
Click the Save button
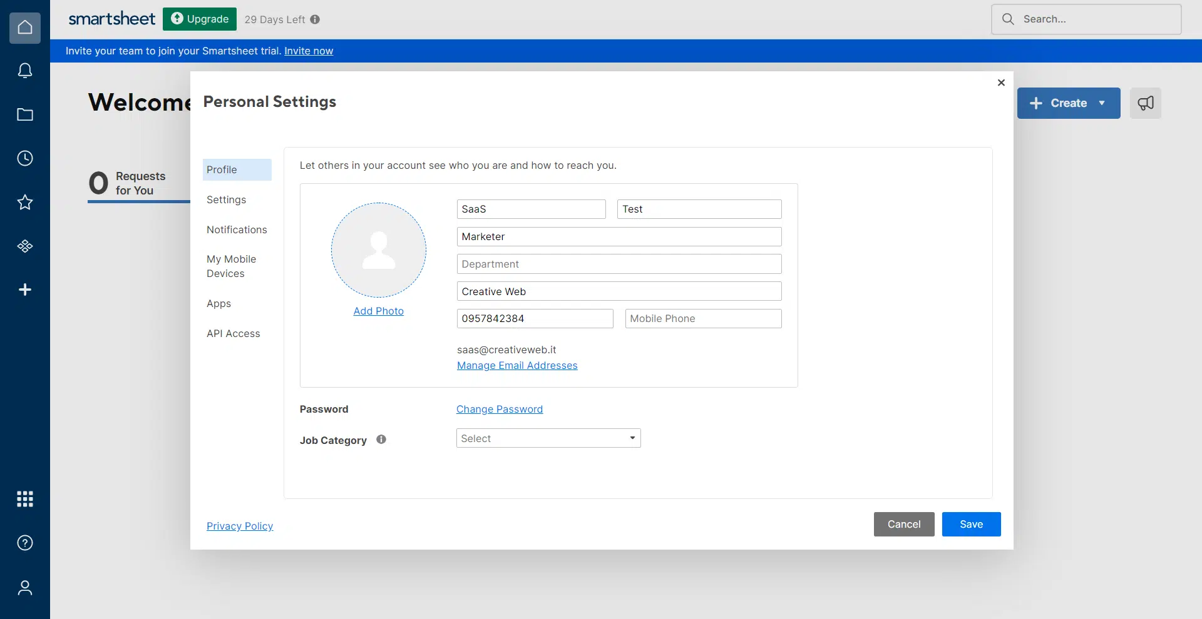pyautogui.click(x=972, y=524)
